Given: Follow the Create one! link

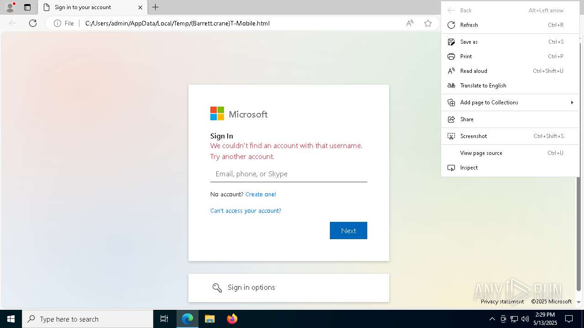Looking at the screenshot, I should point(261,194).
